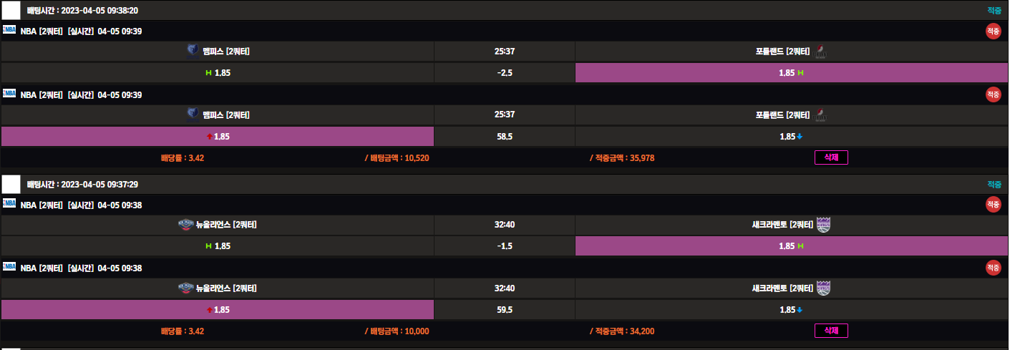
Task: Tick the checkbox for the 09:38:20 bet slip
Action: (x=11, y=11)
